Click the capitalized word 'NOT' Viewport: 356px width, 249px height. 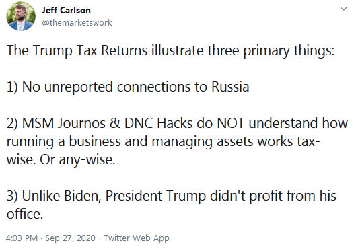(x=231, y=123)
